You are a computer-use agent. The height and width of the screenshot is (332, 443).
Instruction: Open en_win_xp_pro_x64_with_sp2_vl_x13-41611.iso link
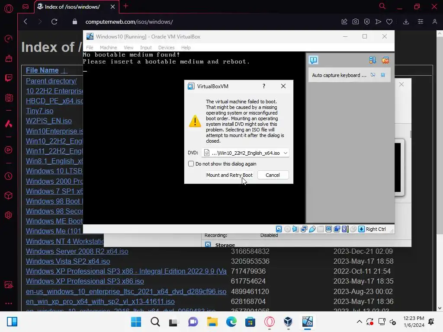(100, 301)
